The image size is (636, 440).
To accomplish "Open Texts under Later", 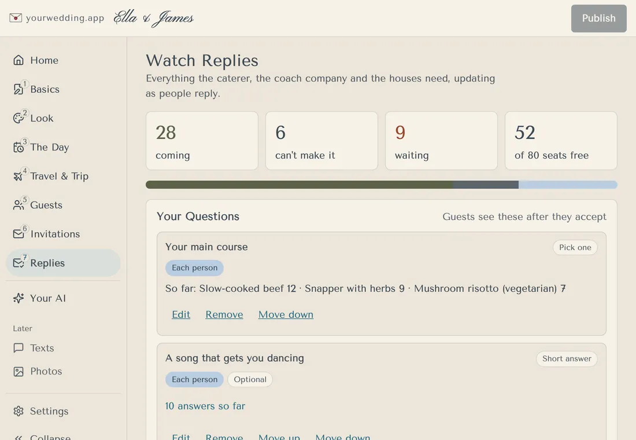I will (x=63, y=348).
